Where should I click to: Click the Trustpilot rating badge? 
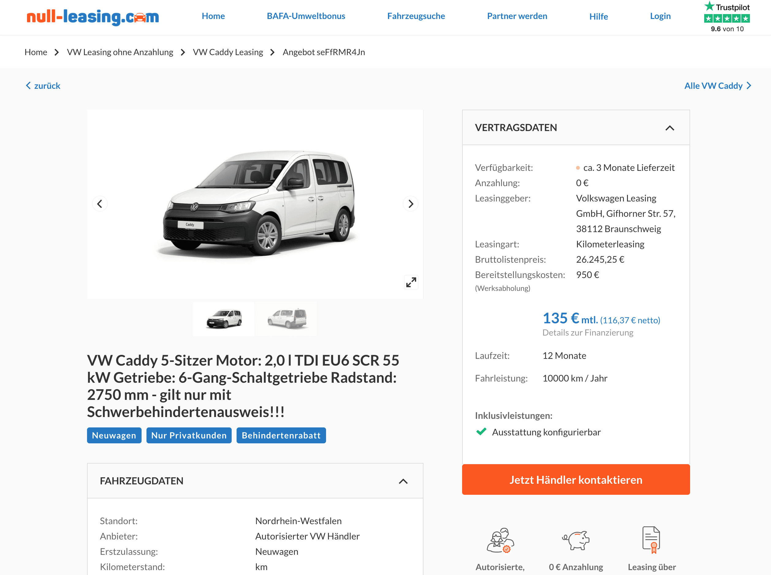[x=727, y=17]
